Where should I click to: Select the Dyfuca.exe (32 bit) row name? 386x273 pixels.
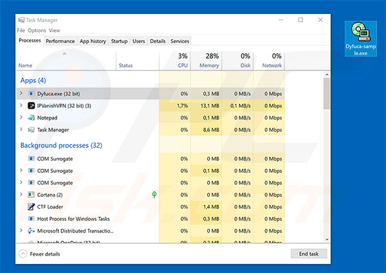coord(59,94)
